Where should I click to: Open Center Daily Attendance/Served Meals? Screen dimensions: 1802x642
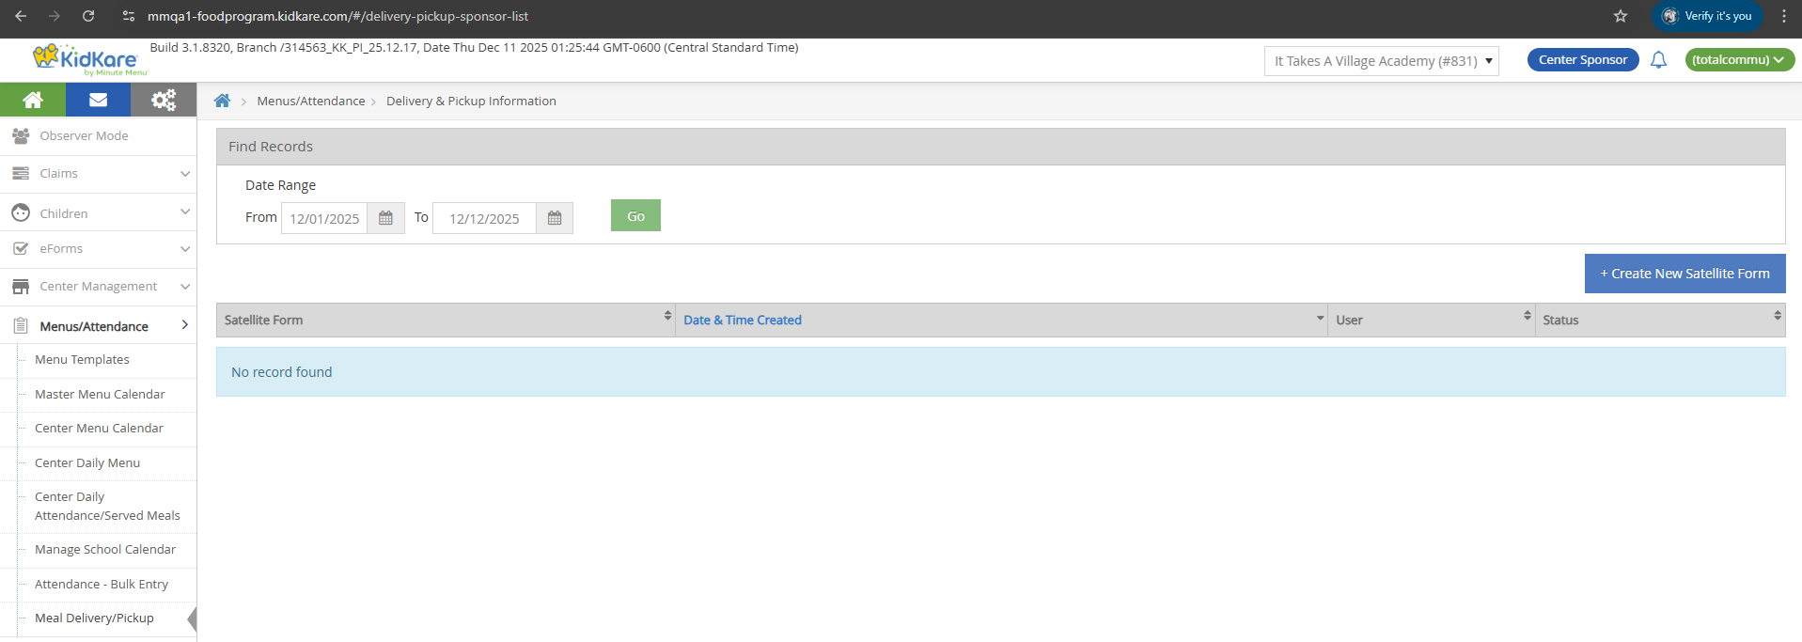tap(107, 507)
